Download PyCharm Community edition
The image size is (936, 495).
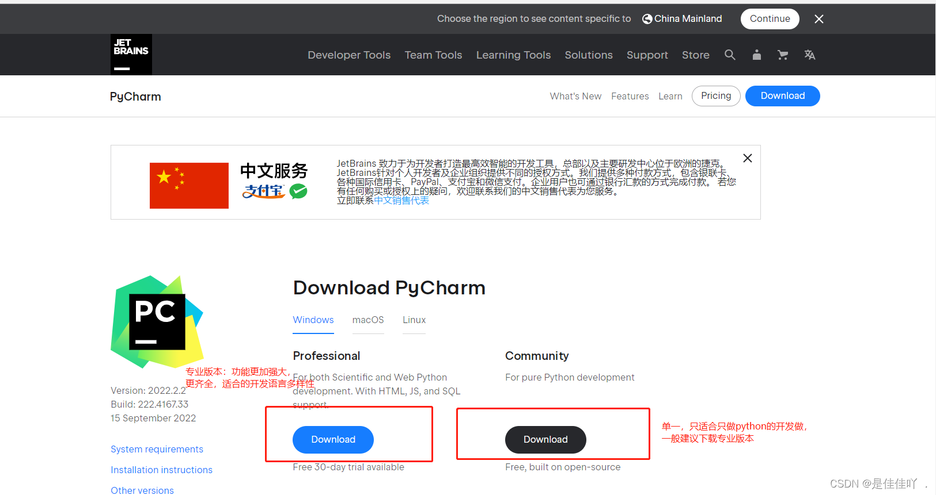(x=545, y=440)
